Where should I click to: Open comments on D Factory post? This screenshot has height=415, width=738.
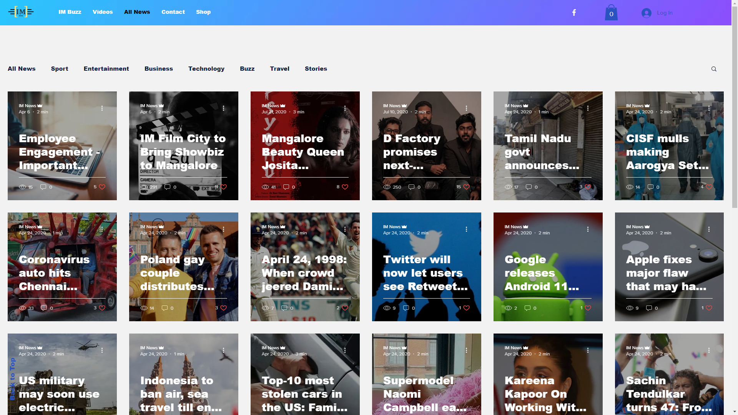click(x=414, y=187)
